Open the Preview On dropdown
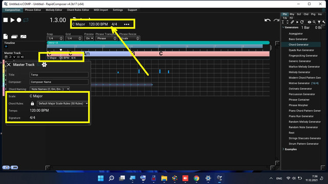Viewport: 328px width, 184px height. coord(89,38)
